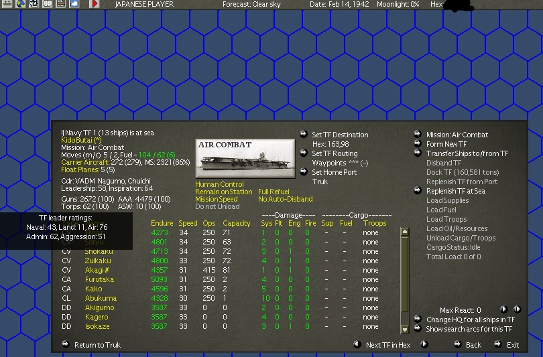Click the globe icon in the top toolbar
The width and height of the screenshot is (543, 357).
(x=20, y=4)
